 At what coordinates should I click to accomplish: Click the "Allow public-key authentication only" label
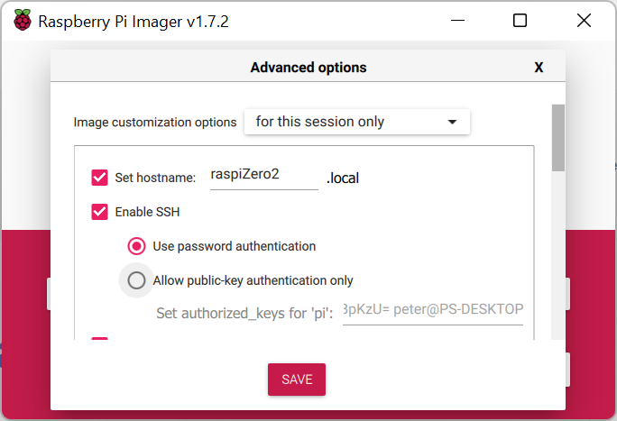click(x=253, y=280)
